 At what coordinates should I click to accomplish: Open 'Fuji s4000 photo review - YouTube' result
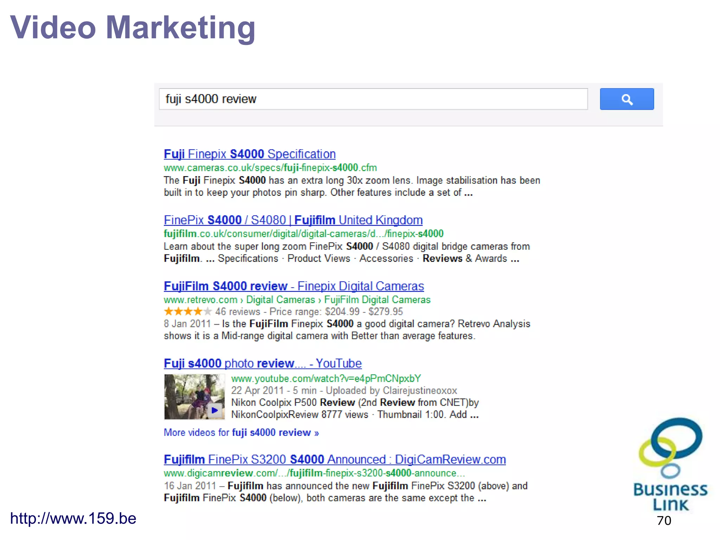pos(263,363)
